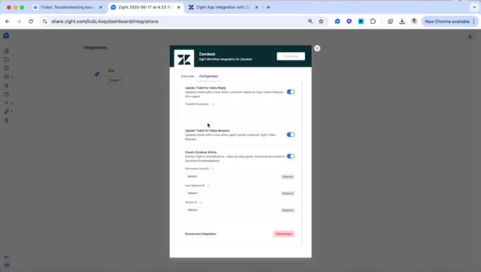The width and height of the screenshot is (481, 272).
Task: Click the browser zoom magnifier icon
Action: coord(310,22)
